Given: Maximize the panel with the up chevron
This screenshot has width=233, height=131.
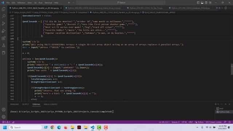Looking at the screenshot, I should coord(225,104).
